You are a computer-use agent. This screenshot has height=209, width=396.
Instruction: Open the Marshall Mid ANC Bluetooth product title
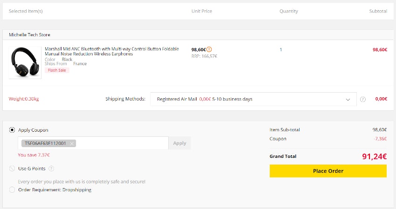111,51
